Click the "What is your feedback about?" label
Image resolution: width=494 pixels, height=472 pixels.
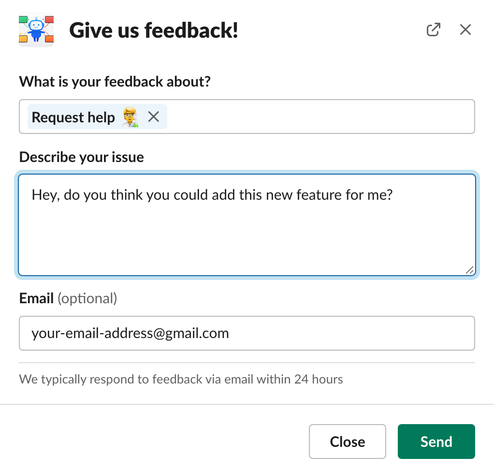pos(115,82)
